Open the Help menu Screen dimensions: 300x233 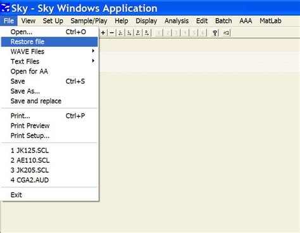pyautogui.click(x=122, y=21)
